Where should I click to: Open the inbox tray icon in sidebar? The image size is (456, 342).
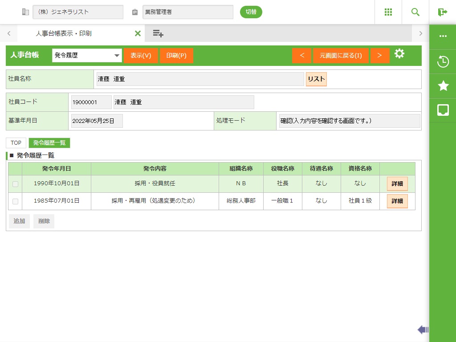[x=443, y=110]
